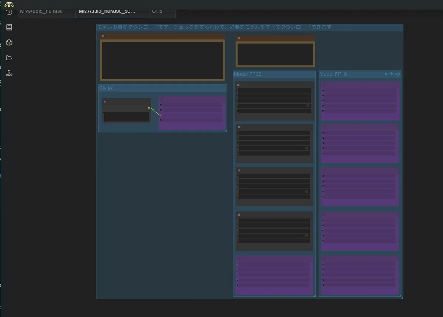Open the queue history sidebar panel

[9, 12]
